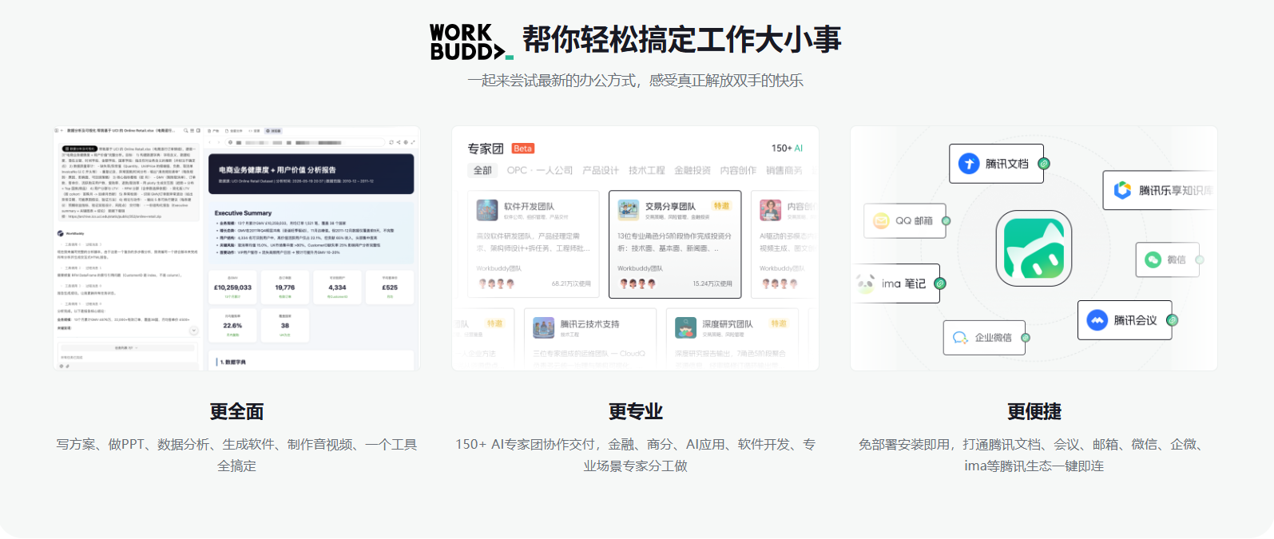The height and width of the screenshot is (539, 1274).
Task: Click the 交易分享团队 team avatar icon
Action: 629,210
